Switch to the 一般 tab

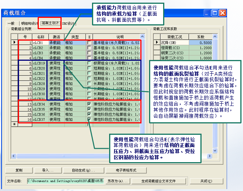click(x=11, y=24)
